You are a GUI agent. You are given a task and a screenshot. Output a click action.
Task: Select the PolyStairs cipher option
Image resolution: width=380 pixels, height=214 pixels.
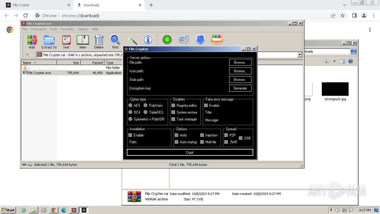(x=145, y=105)
